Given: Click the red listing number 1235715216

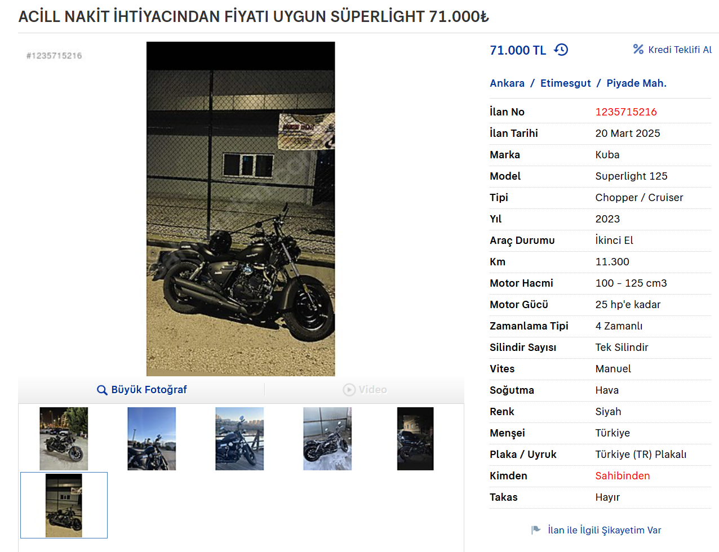Looking at the screenshot, I should tap(626, 112).
